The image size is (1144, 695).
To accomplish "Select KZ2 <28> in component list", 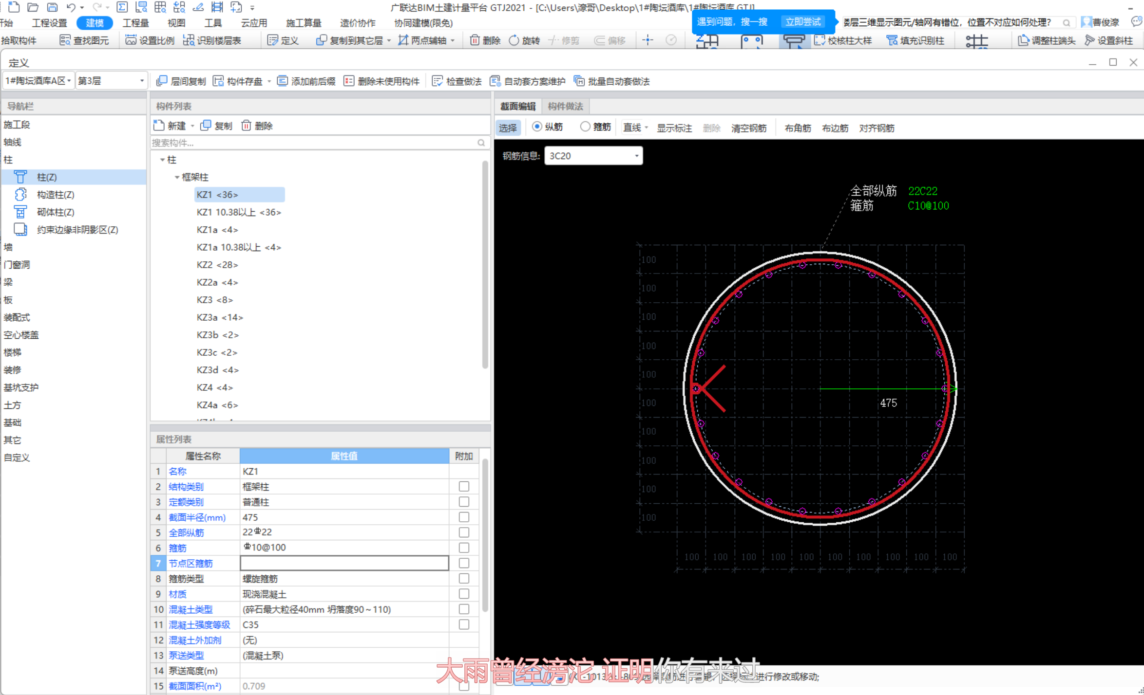I will [x=217, y=265].
